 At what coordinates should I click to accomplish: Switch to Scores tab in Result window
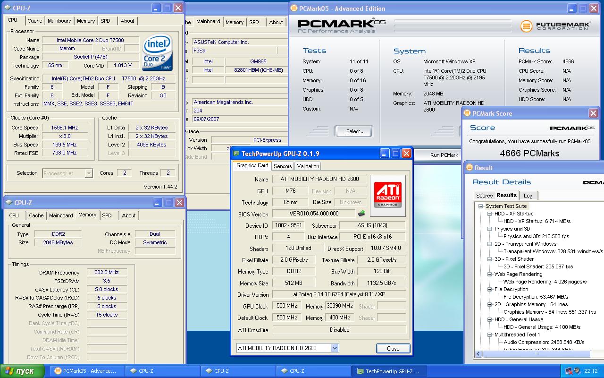[x=484, y=196]
